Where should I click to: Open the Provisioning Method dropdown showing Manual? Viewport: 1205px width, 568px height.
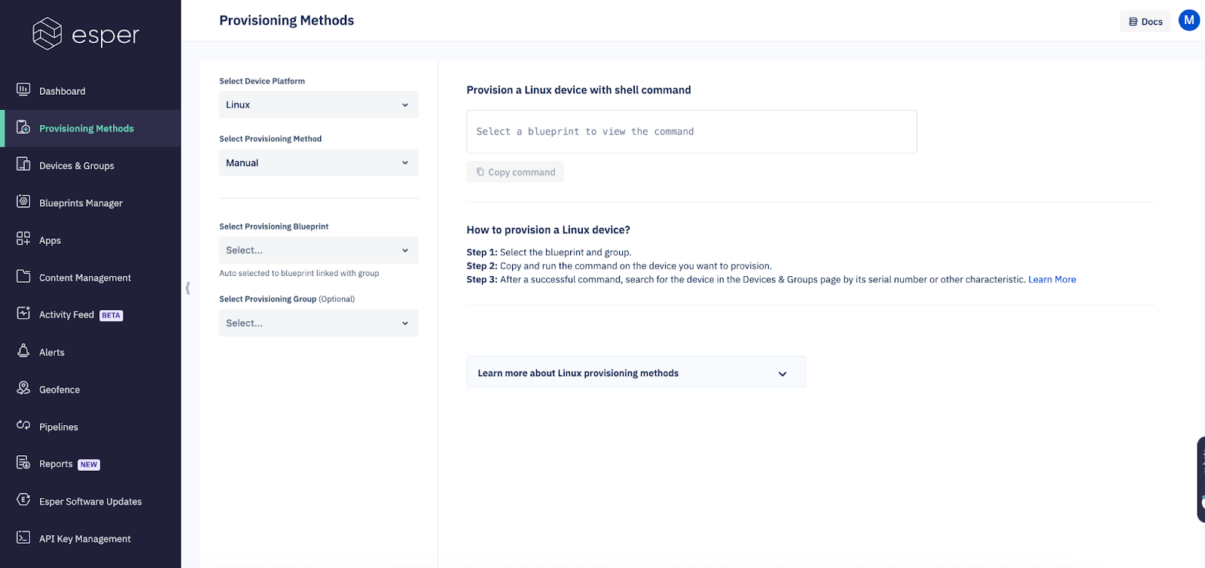pos(319,163)
